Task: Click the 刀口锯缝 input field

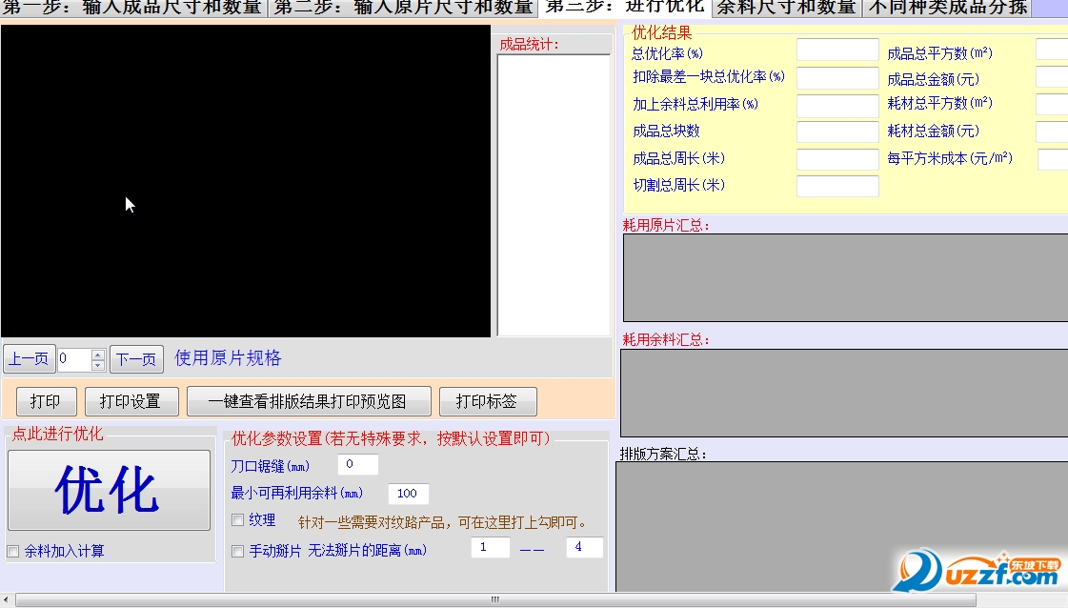Action: pos(357,464)
